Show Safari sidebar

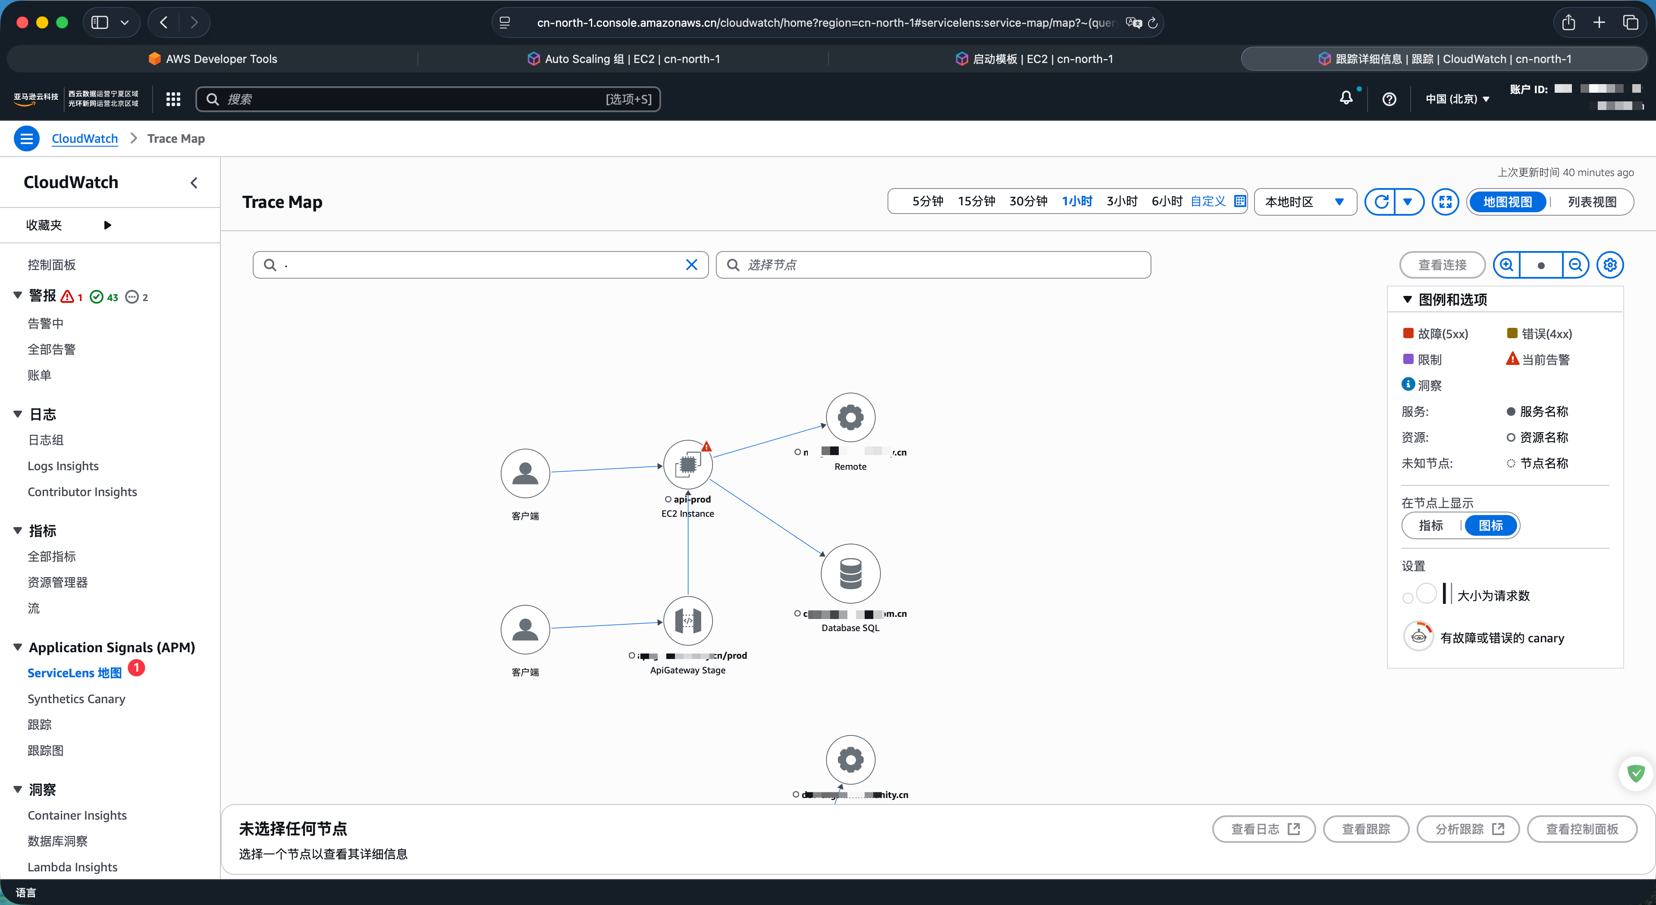[100, 22]
